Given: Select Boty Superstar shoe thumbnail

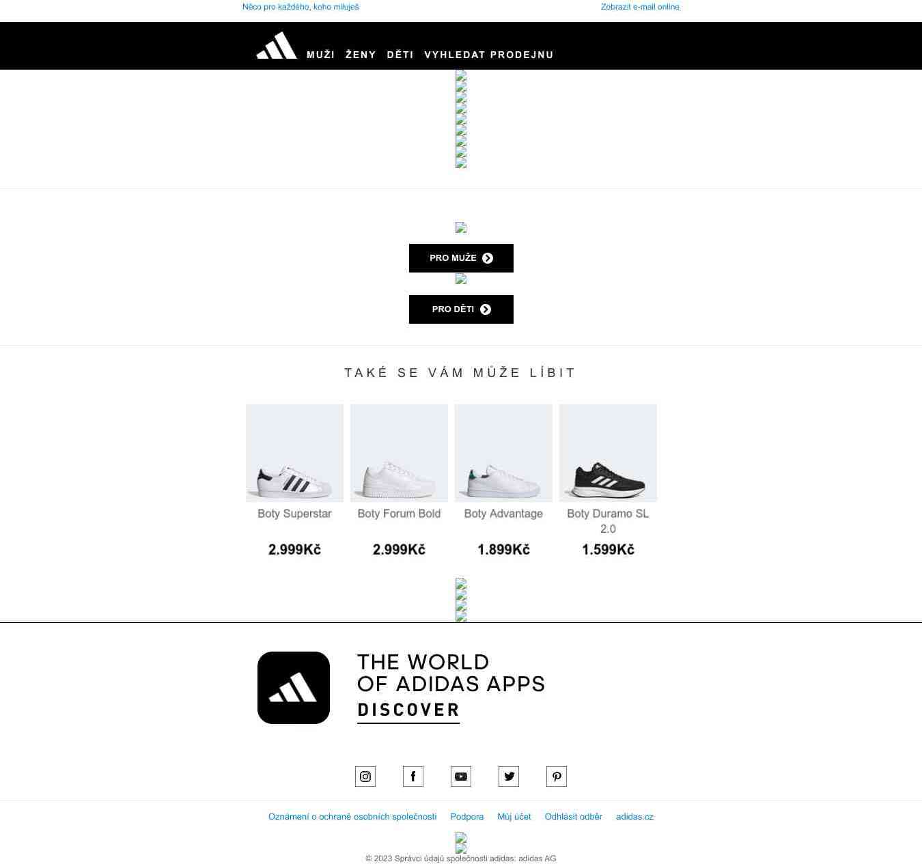Looking at the screenshot, I should pos(294,453).
